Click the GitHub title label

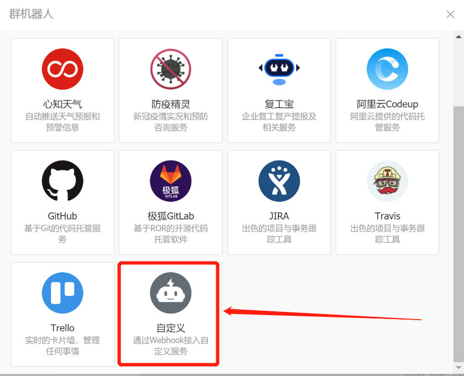pos(62,216)
